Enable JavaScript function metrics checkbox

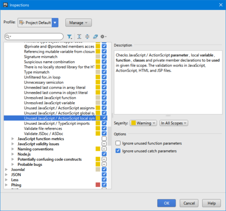click(x=104, y=138)
